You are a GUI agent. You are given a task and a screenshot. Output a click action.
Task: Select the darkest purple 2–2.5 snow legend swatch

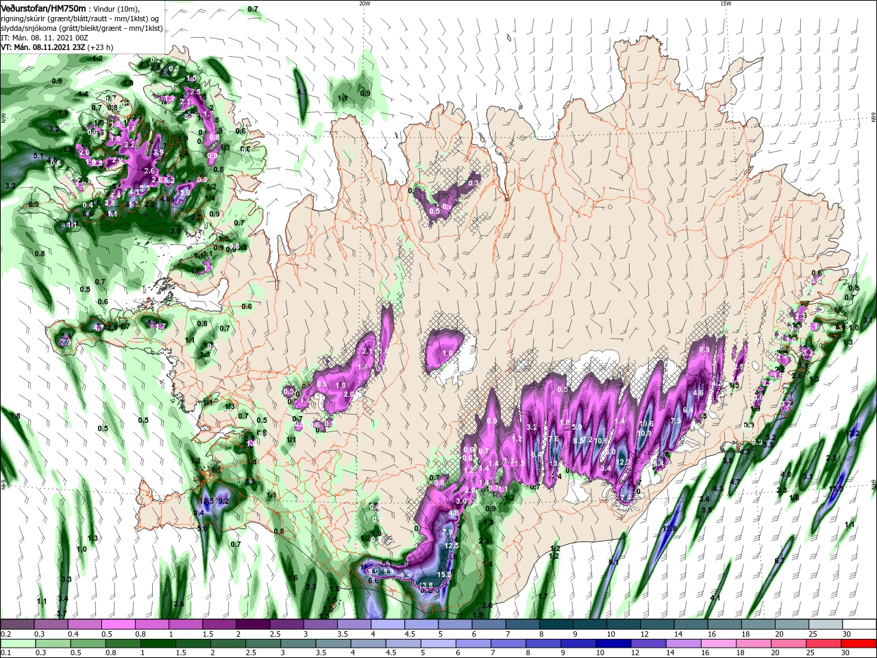252,624
